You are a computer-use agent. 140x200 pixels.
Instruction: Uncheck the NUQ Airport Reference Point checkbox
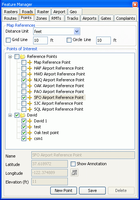24,80
